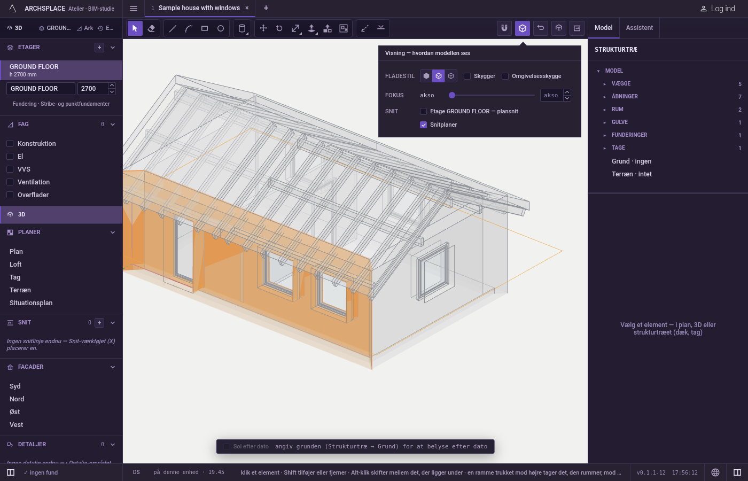Collapse the PLANER section chevron
The height and width of the screenshot is (481, 748).
[x=113, y=232]
